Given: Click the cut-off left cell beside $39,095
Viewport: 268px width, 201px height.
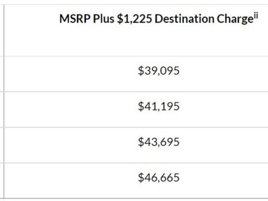Looking at the screenshot, I should tap(2, 74).
